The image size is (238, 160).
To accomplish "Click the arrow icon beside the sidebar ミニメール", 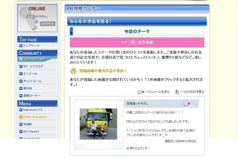I will pyautogui.click(x=21, y=74).
